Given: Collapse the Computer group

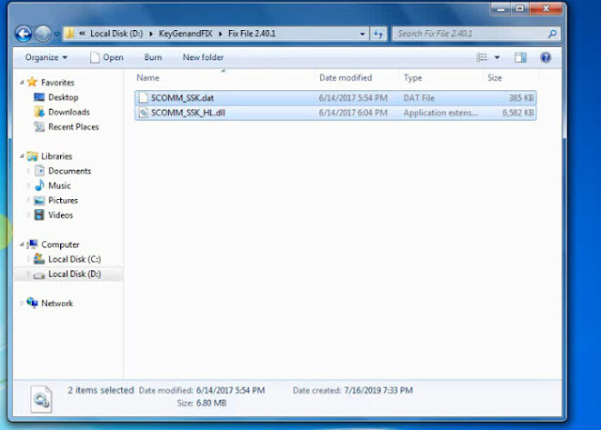Looking at the screenshot, I should click(x=22, y=244).
